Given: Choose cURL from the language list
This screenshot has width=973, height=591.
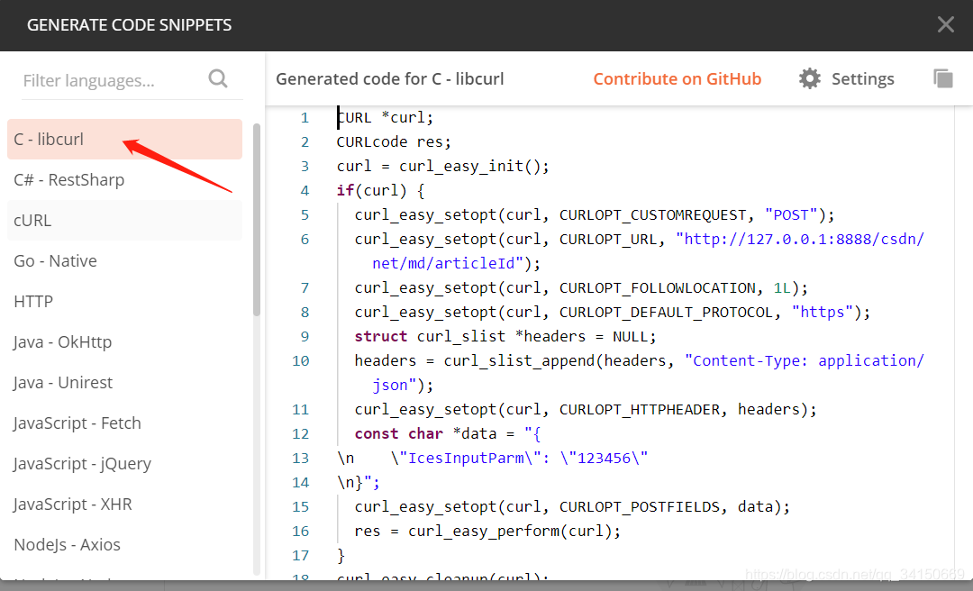Looking at the screenshot, I should click(x=124, y=221).
